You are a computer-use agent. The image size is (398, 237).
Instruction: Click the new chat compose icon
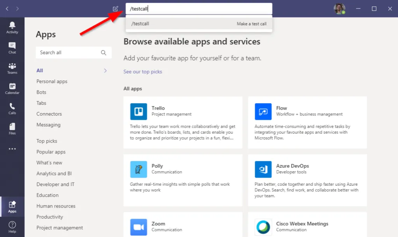[x=116, y=9]
